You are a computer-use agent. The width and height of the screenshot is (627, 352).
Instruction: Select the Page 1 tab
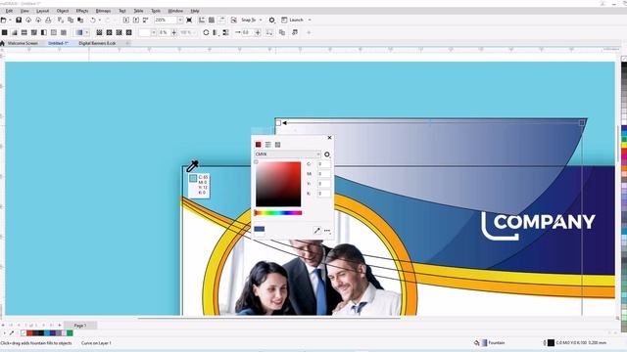[80, 326]
